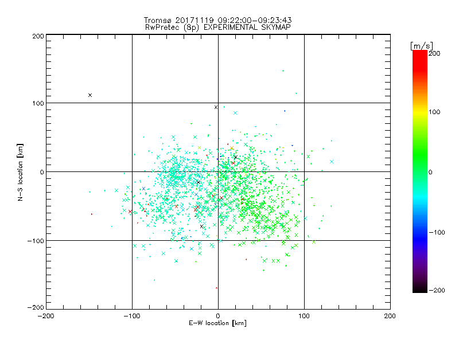459x344 pixels.
Task: Click the x-axis tick label '0'
Action: pyautogui.click(x=218, y=316)
